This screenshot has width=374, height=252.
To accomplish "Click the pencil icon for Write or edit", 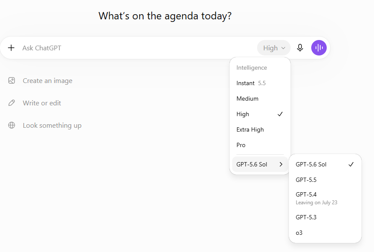I will 12,103.
